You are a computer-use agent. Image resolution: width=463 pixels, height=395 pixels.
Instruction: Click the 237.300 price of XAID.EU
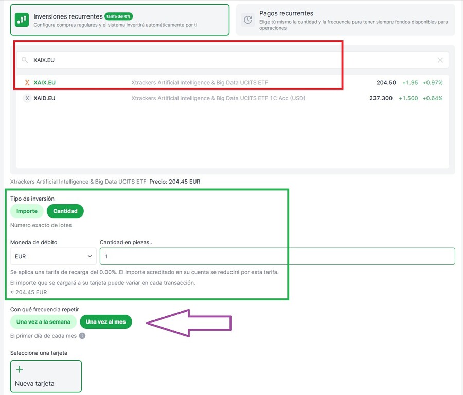coord(381,98)
